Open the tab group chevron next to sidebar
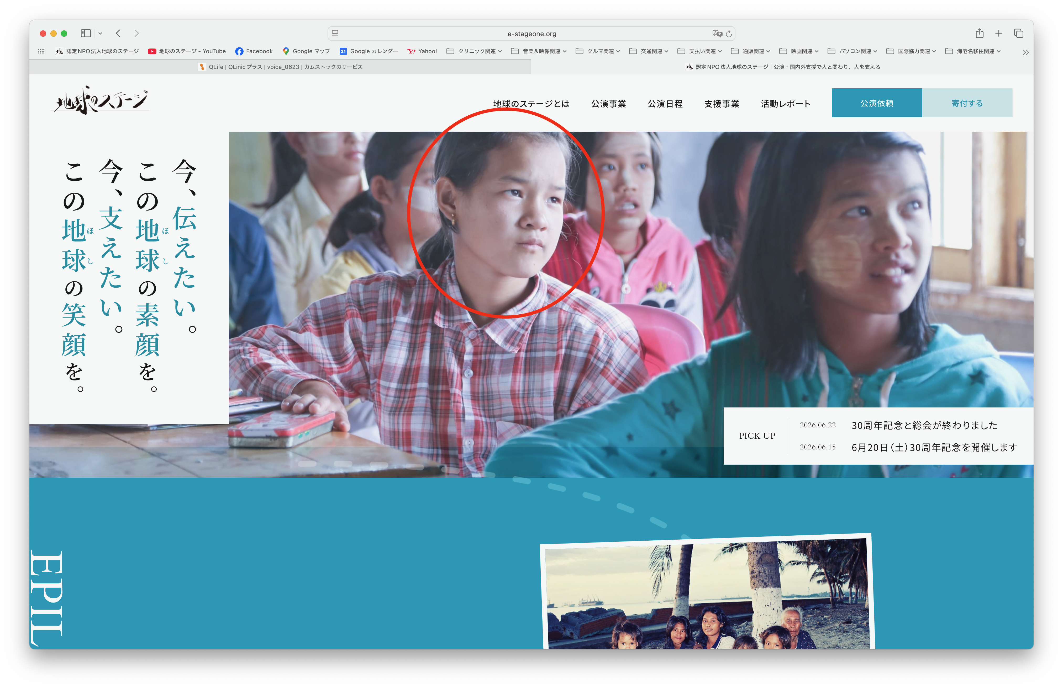This screenshot has height=688, width=1063. tap(101, 34)
